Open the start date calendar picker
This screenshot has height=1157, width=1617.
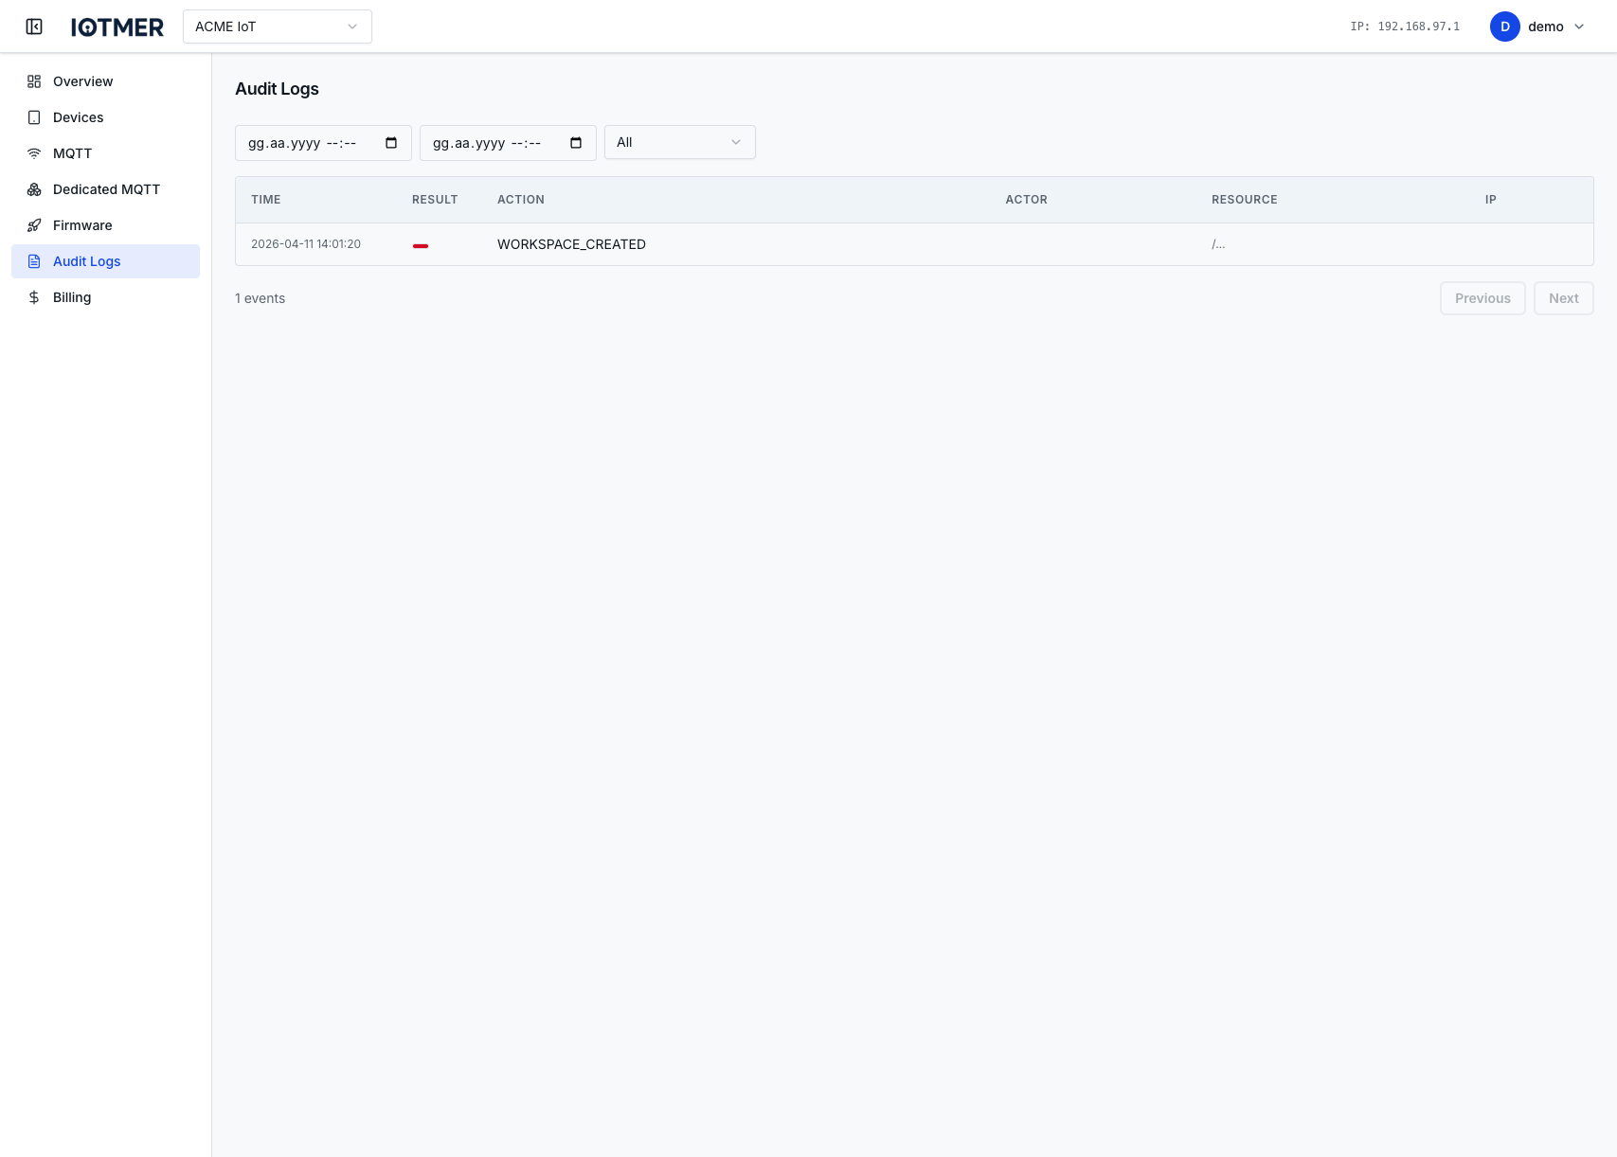390,142
